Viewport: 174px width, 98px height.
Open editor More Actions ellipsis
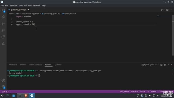tap(171, 10)
